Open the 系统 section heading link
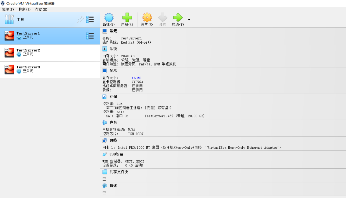The width and height of the screenshot is (346, 198). [x=113, y=49]
